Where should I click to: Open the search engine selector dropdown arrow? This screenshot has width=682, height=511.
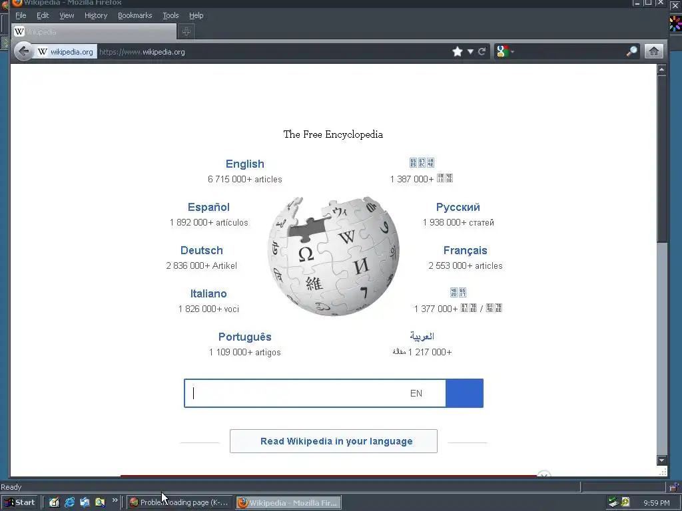click(512, 52)
